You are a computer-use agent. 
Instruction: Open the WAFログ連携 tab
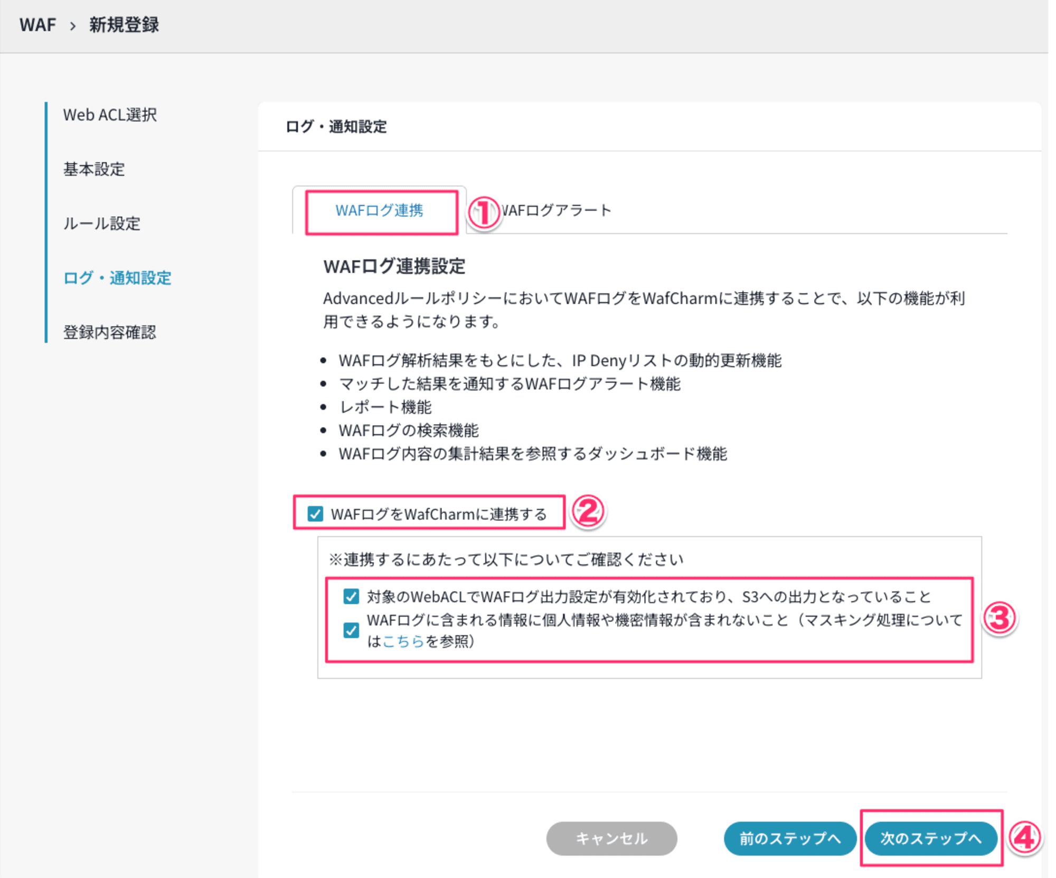click(x=380, y=210)
